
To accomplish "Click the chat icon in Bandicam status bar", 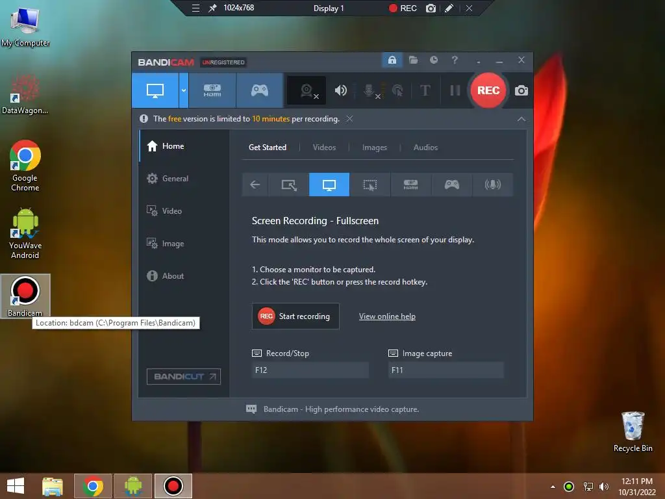I will [x=251, y=409].
